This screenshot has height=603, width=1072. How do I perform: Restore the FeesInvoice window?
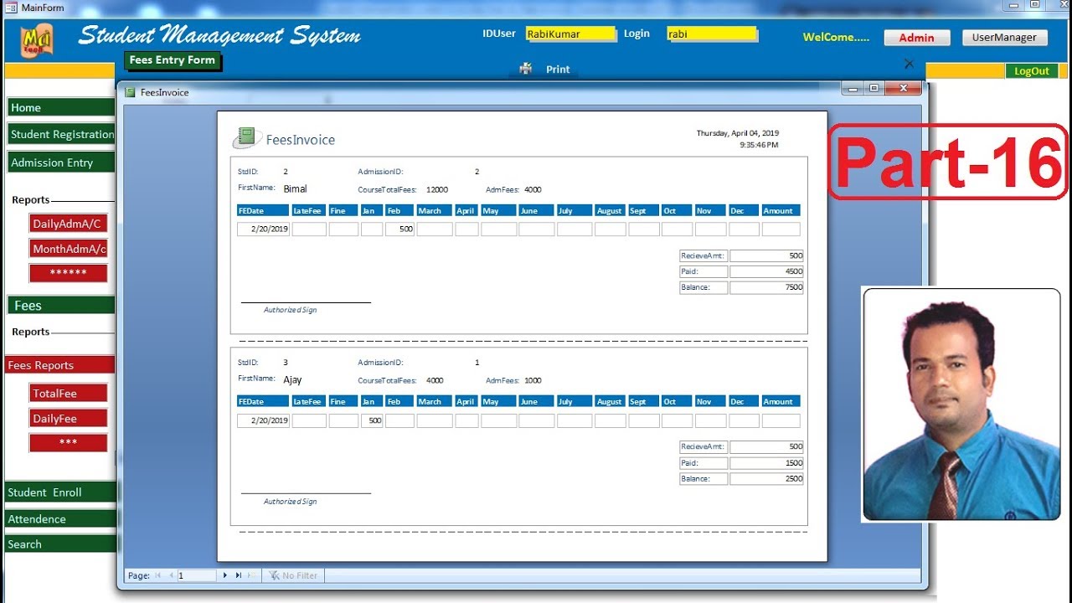point(874,88)
